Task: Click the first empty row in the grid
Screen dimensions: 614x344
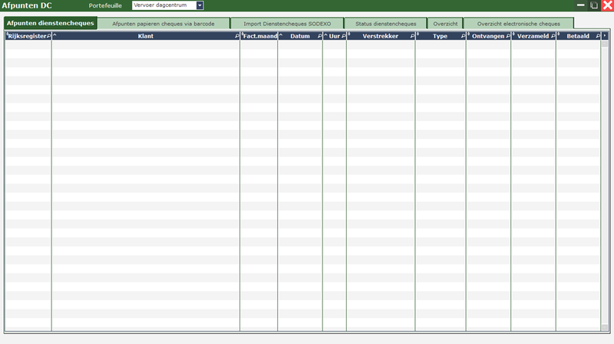Action: click(307, 44)
